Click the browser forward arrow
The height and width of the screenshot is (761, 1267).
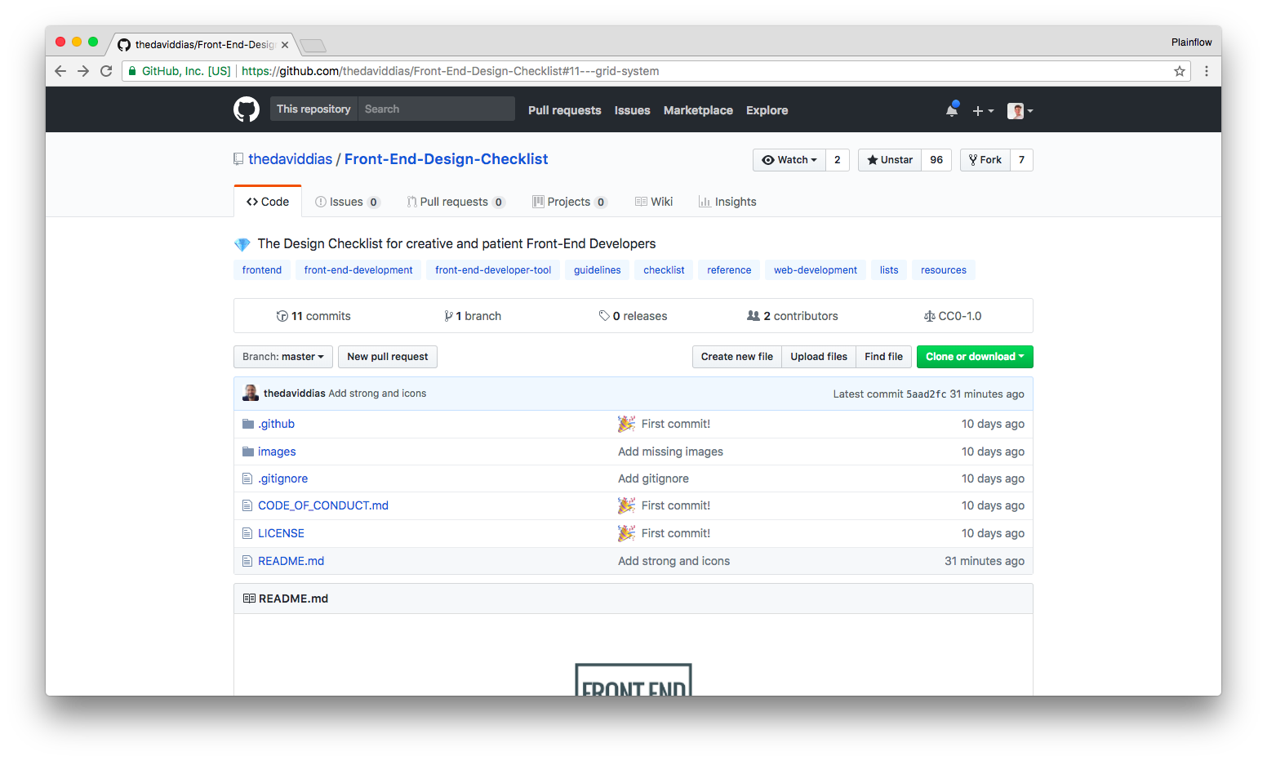[x=83, y=71]
